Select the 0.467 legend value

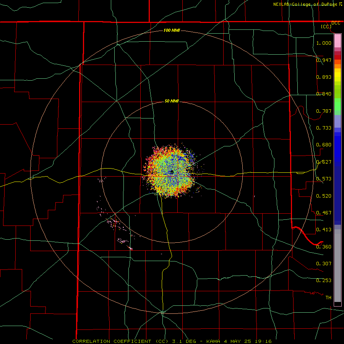pyautogui.click(x=324, y=213)
